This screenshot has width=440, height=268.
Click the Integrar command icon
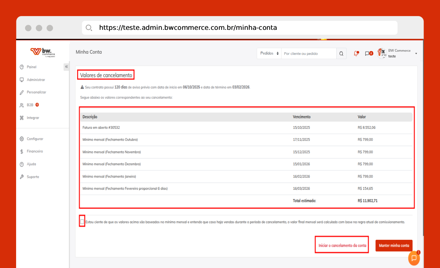(22, 118)
